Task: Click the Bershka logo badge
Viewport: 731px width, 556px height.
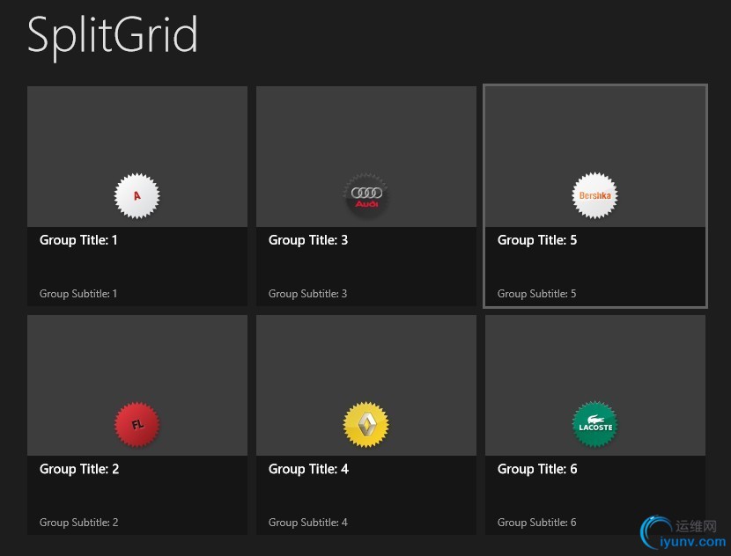Action: click(x=594, y=195)
